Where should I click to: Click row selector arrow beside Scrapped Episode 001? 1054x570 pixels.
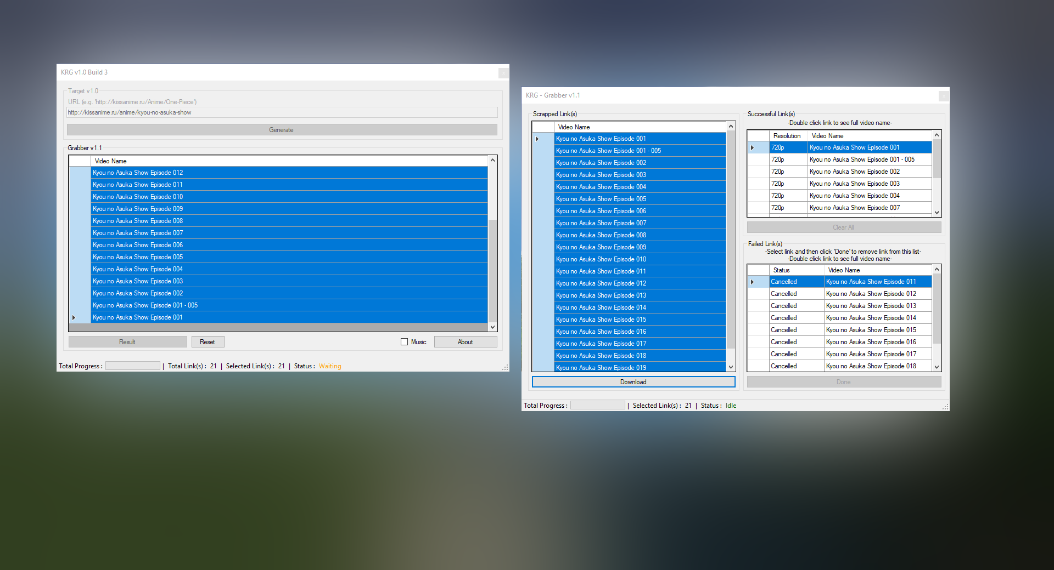click(x=537, y=139)
